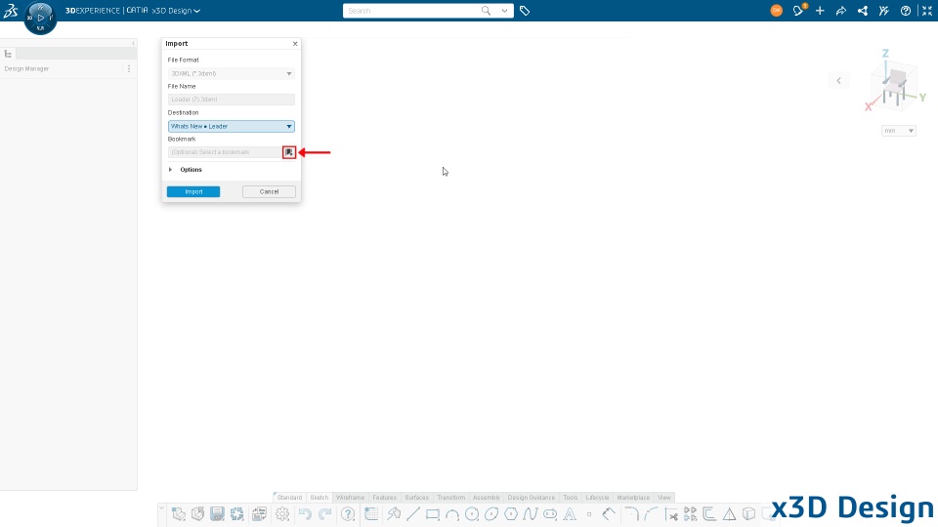Viewport: 938px width, 527px height.
Task: Switch to the Standard toolbar tab
Action: 289,497
